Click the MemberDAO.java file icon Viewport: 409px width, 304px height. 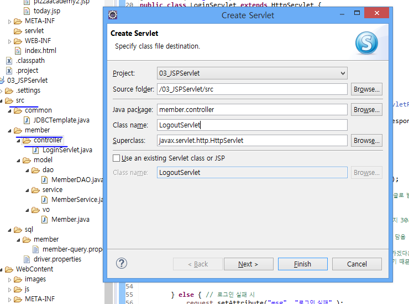(x=45, y=180)
